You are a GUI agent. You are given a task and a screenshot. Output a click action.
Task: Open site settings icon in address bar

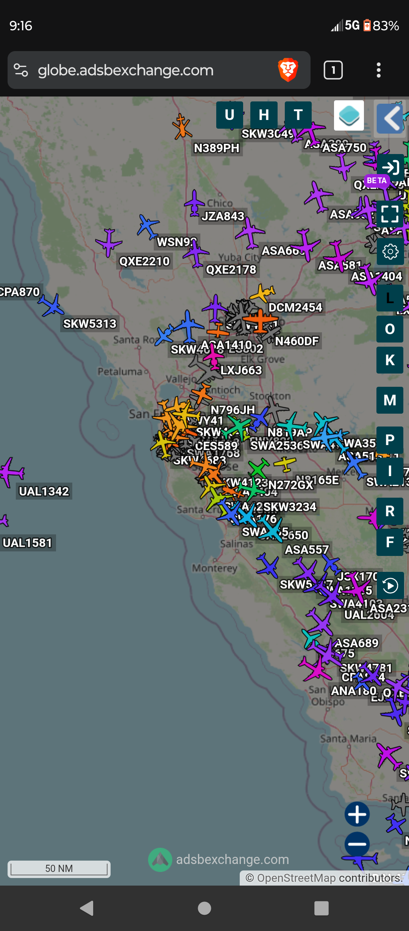coord(21,70)
